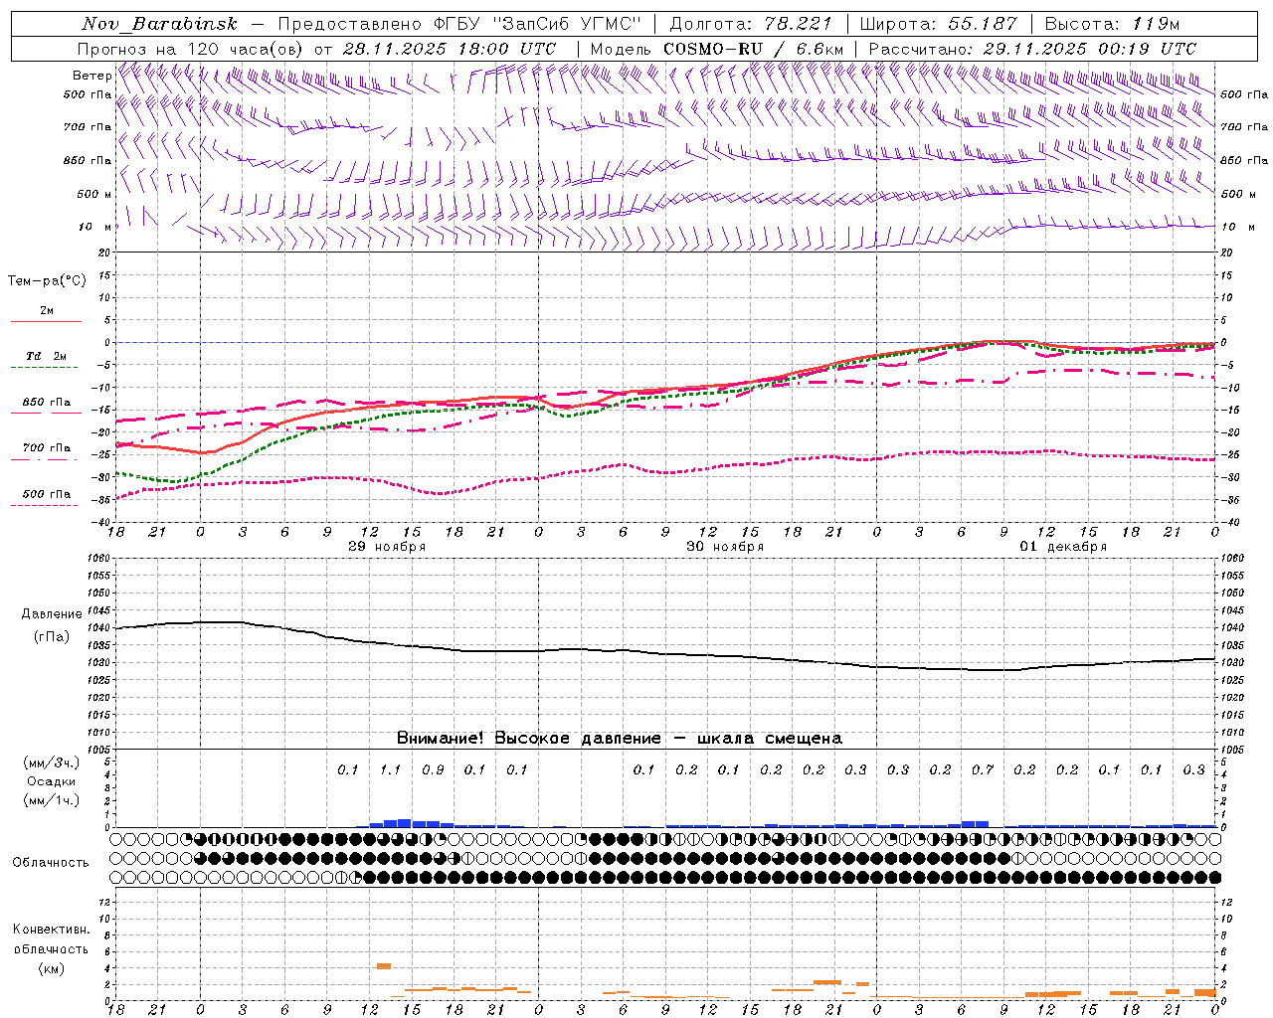Click the station title Nov_Barabinsk
Image resolution: width=1273 pixels, height=1018 pixels.
click(159, 24)
